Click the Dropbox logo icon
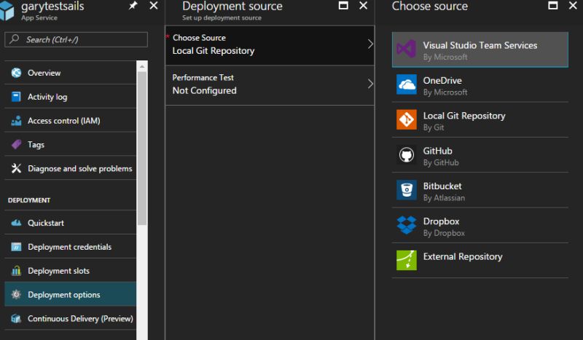This screenshot has width=583, height=340. (407, 225)
